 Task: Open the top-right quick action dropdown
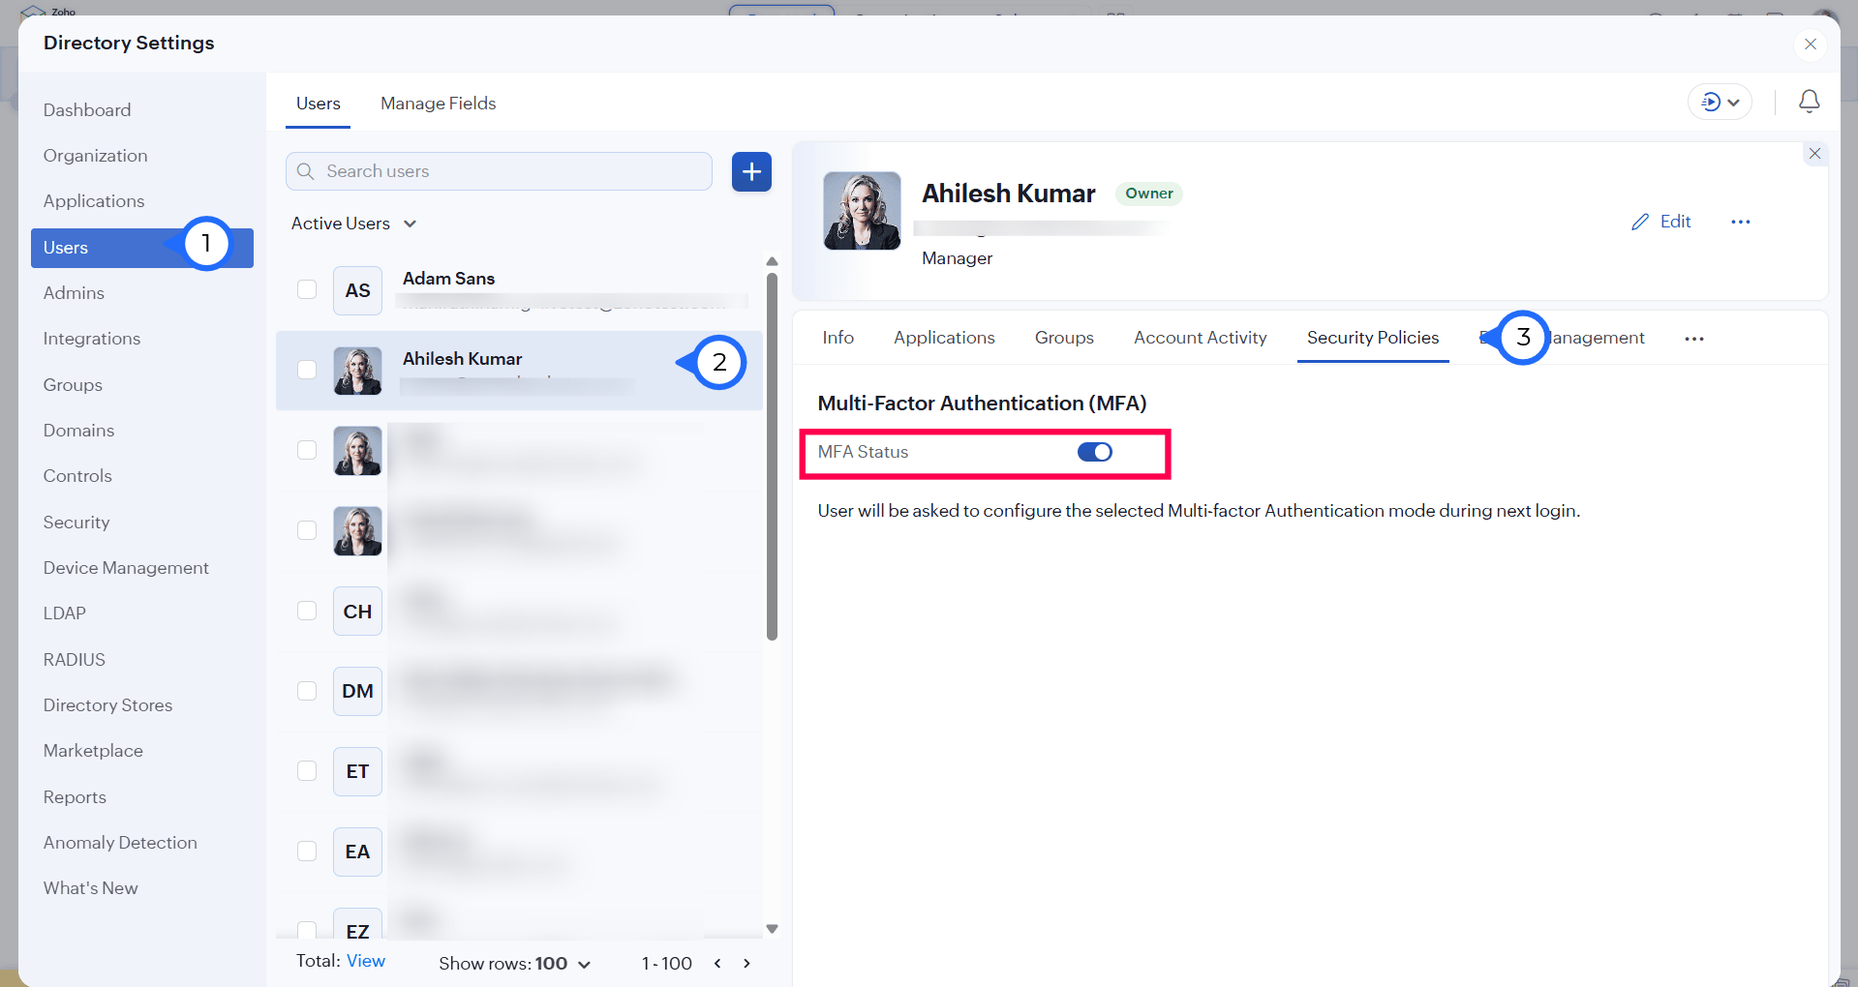click(1720, 103)
